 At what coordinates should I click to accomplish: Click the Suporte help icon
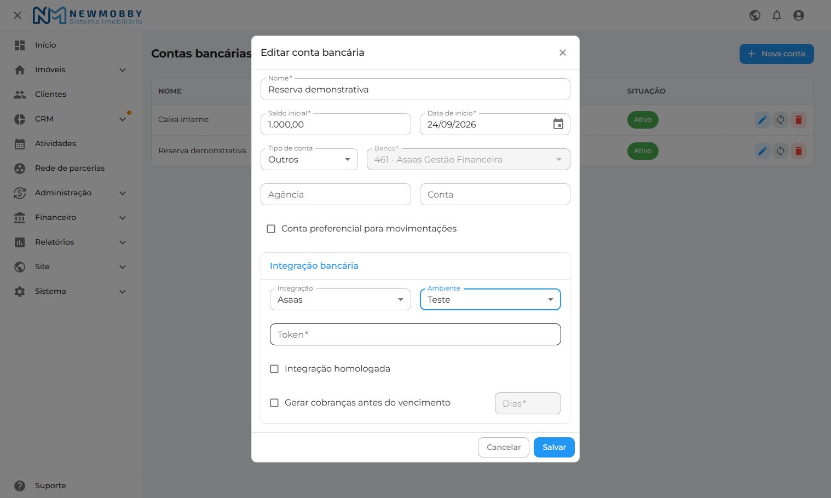click(20, 486)
